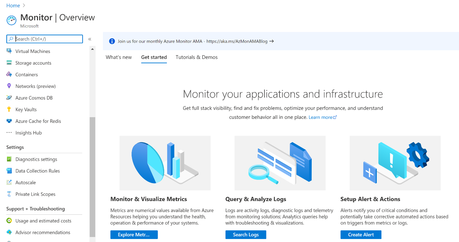This screenshot has height=242, width=459.
Task: Click breadcrumb chevron after Home
Action: pos(24,6)
